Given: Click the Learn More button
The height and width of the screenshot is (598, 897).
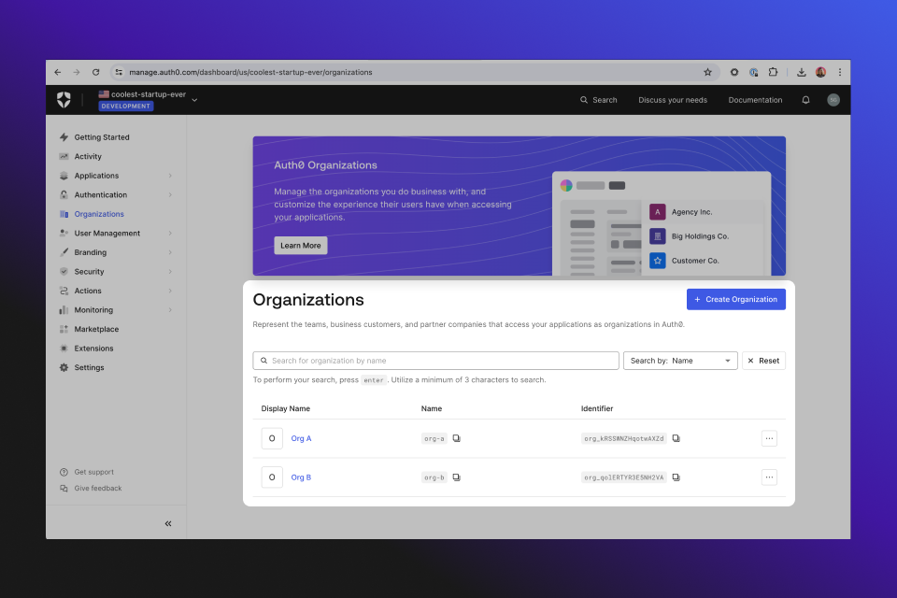Looking at the screenshot, I should point(300,246).
